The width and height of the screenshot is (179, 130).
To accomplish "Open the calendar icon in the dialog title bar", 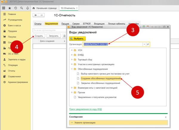I will click(x=148, y=27).
